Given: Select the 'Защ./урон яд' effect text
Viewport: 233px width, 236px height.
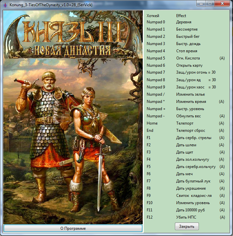Looking at the screenshot, I should [188, 80].
